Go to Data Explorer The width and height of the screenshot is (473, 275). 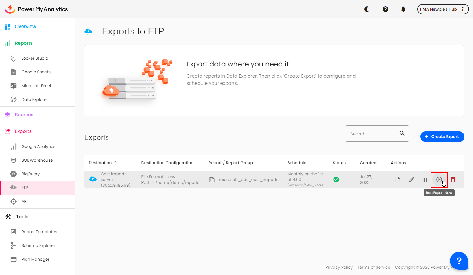tap(35, 99)
